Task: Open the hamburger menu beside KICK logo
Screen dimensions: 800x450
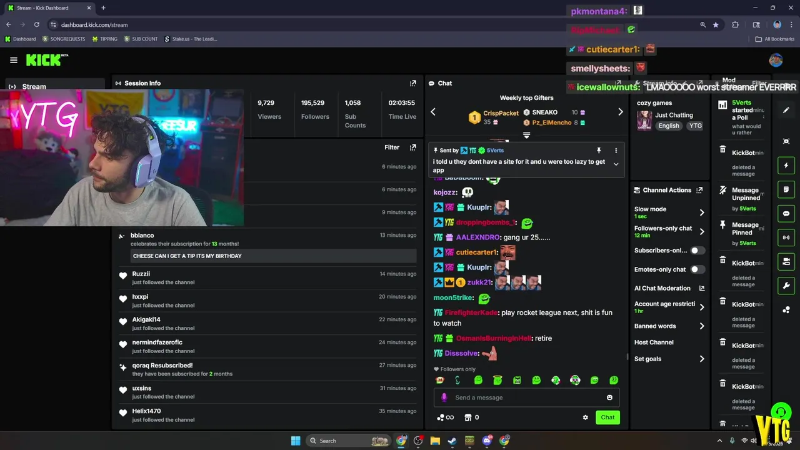Action: pos(14,60)
